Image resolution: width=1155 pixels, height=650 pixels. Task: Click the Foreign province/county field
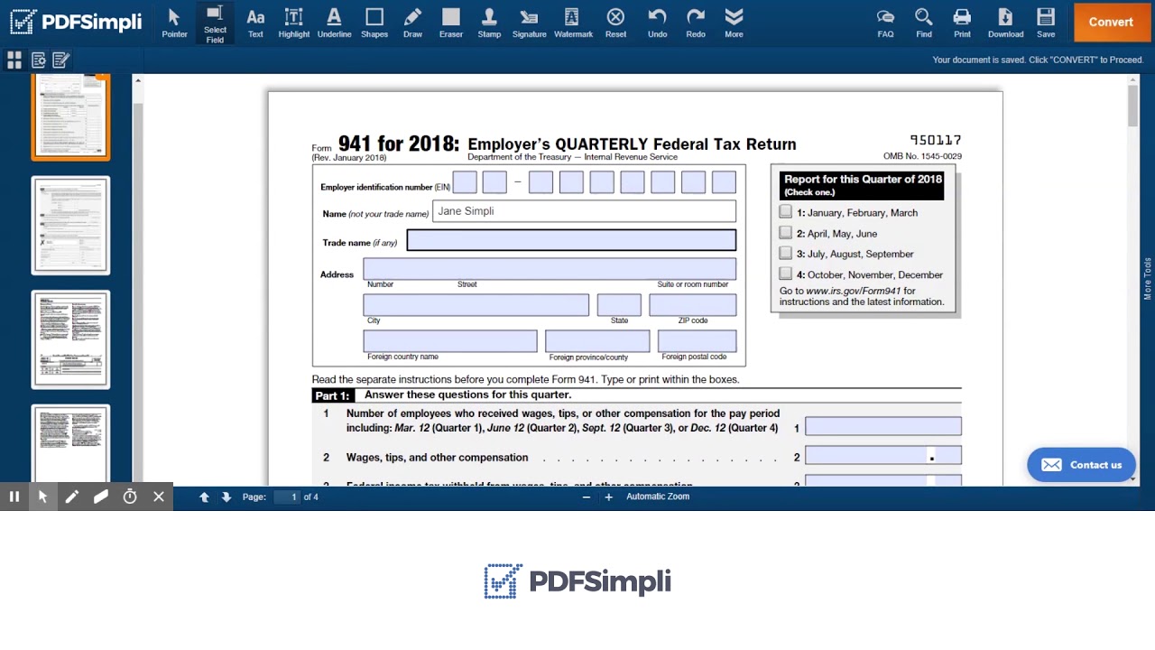click(x=597, y=341)
